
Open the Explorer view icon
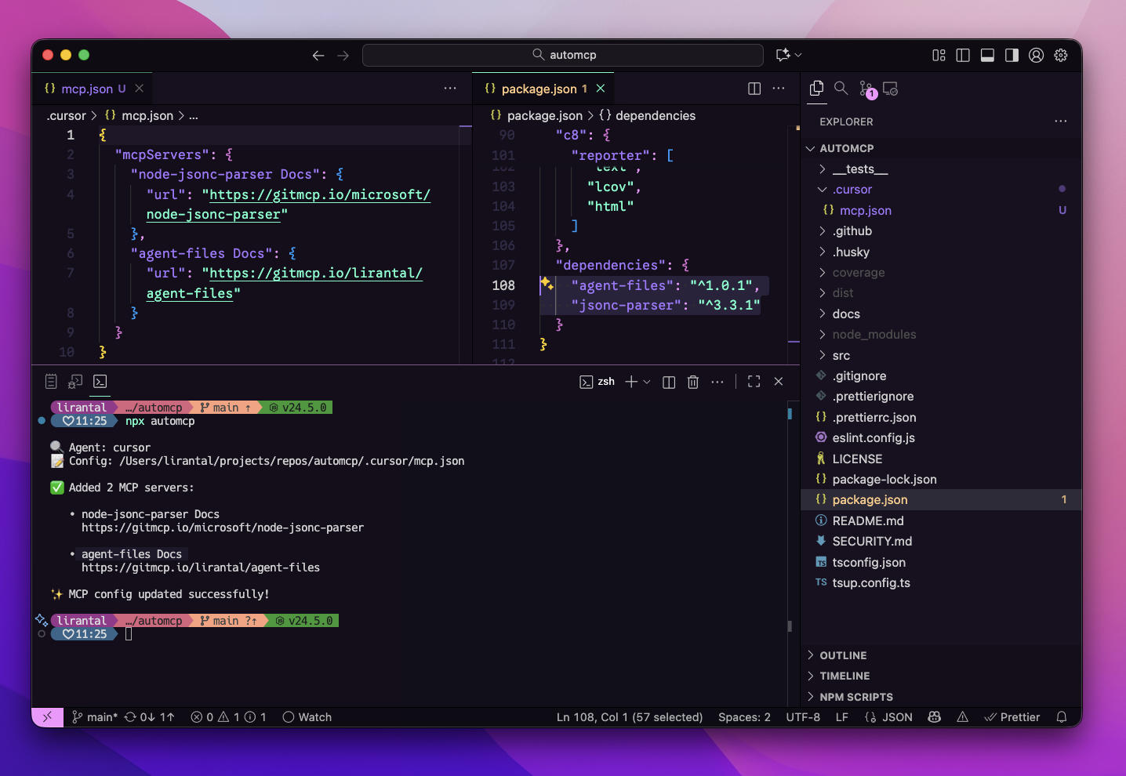[x=816, y=89]
